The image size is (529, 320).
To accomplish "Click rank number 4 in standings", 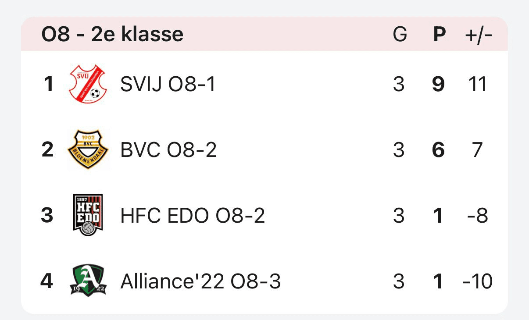I will click(x=47, y=281).
